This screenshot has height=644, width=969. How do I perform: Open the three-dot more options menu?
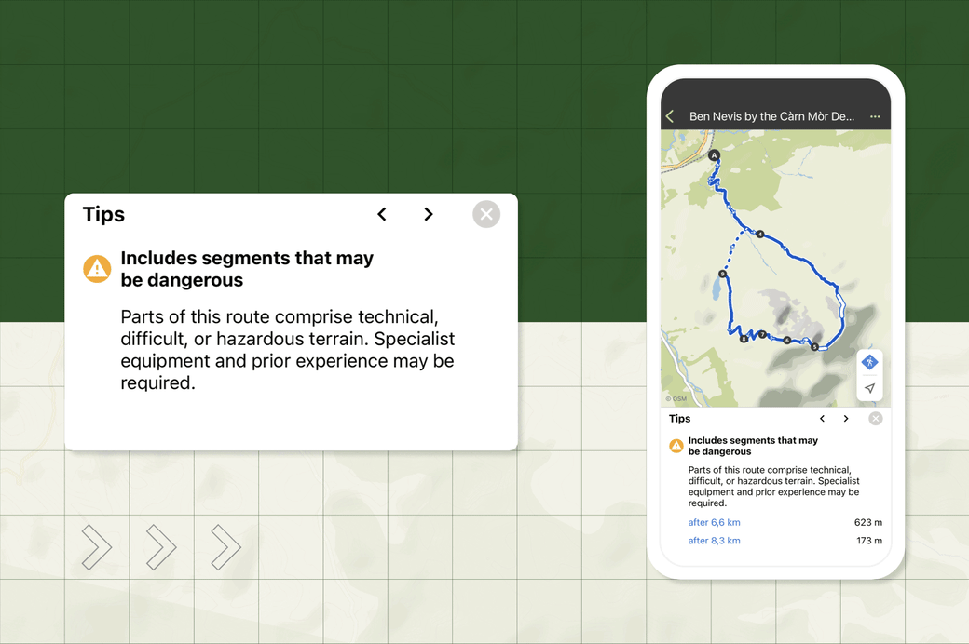tap(875, 116)
